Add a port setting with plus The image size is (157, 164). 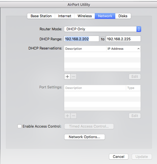pyautogui.click(x=67, y=116)
